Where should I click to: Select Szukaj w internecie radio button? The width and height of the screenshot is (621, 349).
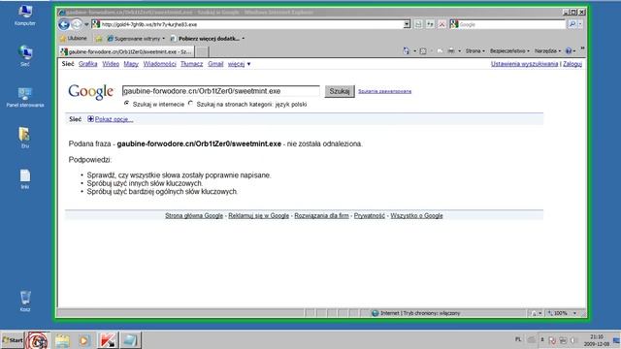point(127,104)
